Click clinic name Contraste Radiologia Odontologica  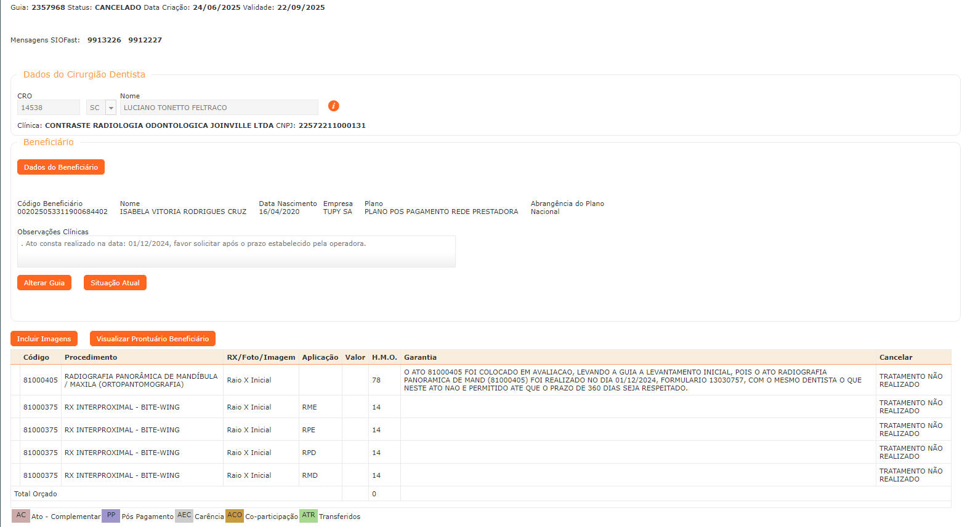click(x=159, y=125)
